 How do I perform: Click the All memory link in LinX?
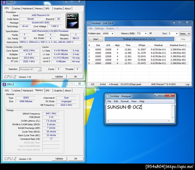click(150, 33)
